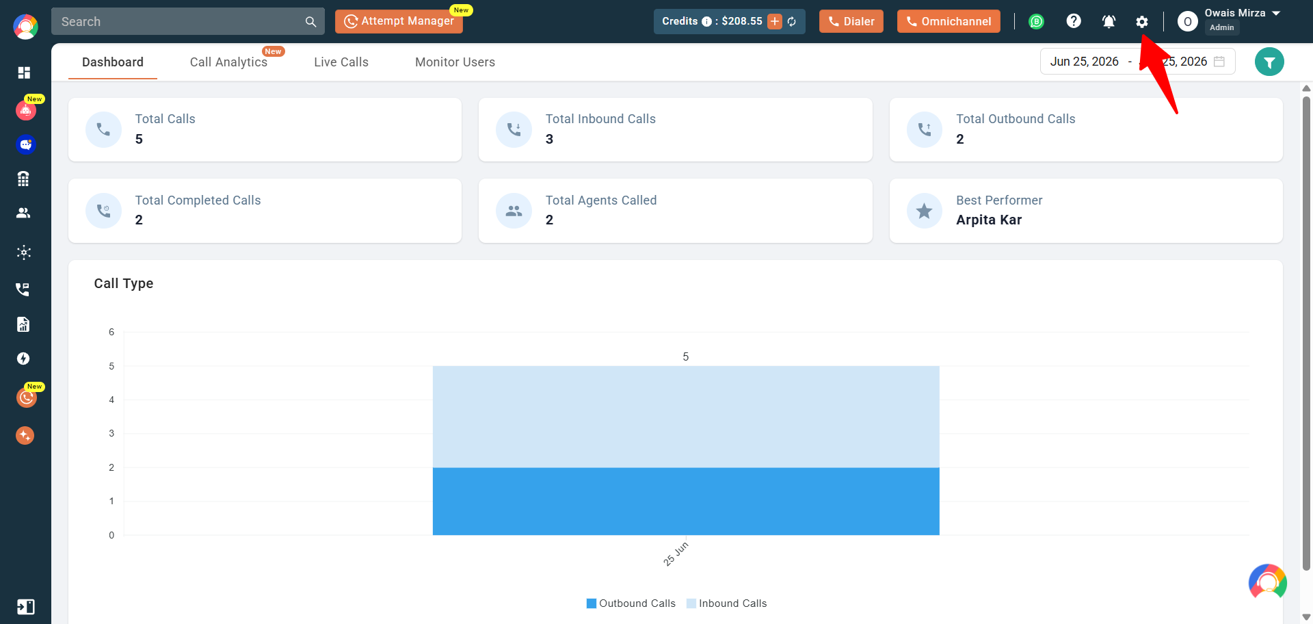Open the call list phone icon in sidebar
Image resolution: width=1313 pixels, height=624 pixels.
point(23,289)
